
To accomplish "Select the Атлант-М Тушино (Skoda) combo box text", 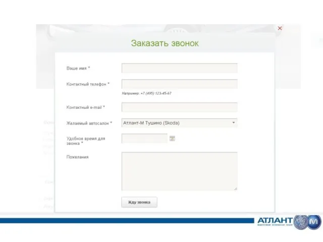I will click(151, 123).
